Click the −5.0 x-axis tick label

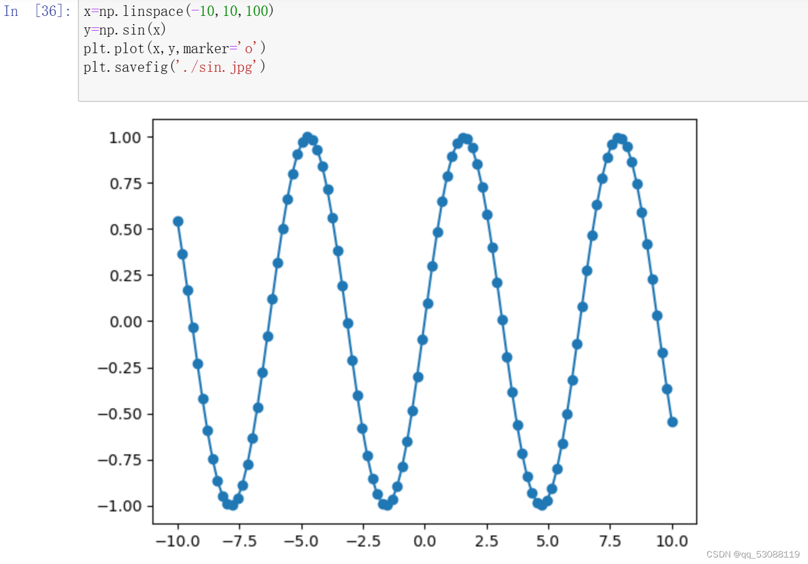(301, 542)
